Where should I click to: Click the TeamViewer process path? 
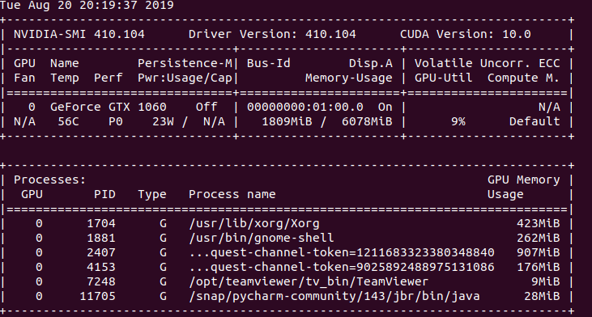click(309, 281)
